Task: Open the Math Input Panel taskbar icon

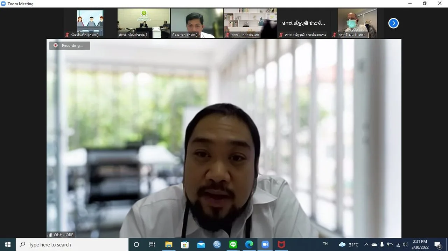Action: tap(217, 245)
